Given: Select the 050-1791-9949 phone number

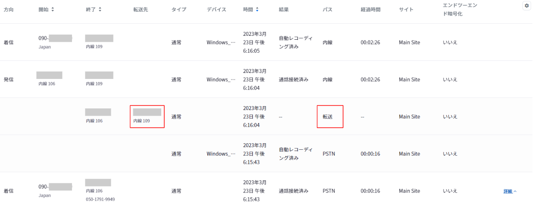Looking at the screenshot, I should [100, 199].
